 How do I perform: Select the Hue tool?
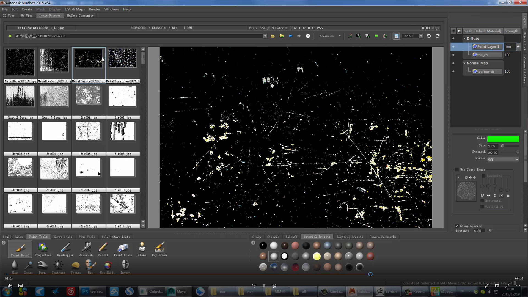(x=90, y=267)
